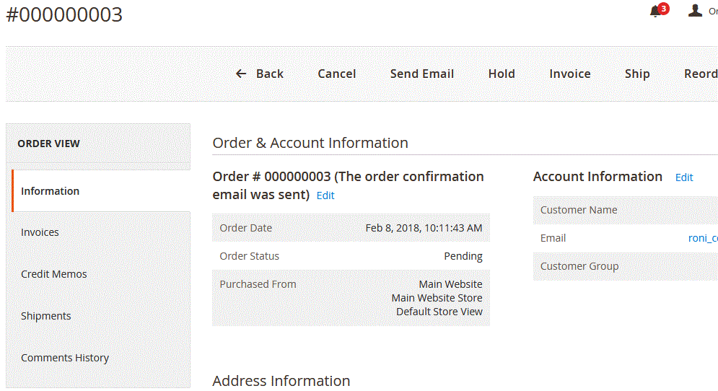Click the Ship button
This screenshot has width=718, height=391.
tap(637, 74)
